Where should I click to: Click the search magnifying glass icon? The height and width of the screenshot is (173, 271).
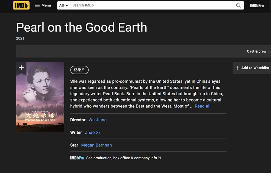click(x=238, y=5)
